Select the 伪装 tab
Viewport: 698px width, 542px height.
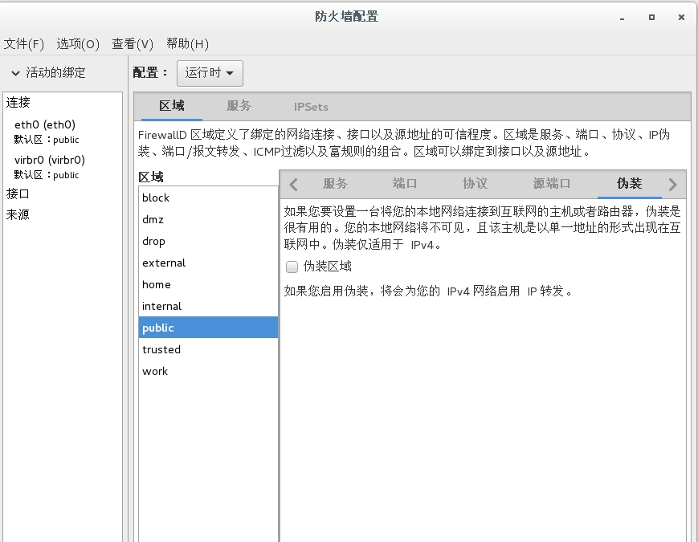629,183
